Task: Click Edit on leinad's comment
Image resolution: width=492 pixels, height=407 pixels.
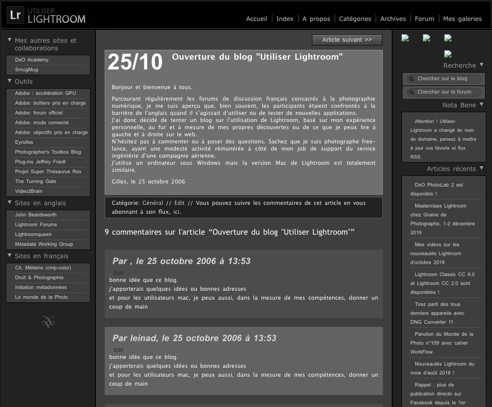Action: [x=118, y=350]
